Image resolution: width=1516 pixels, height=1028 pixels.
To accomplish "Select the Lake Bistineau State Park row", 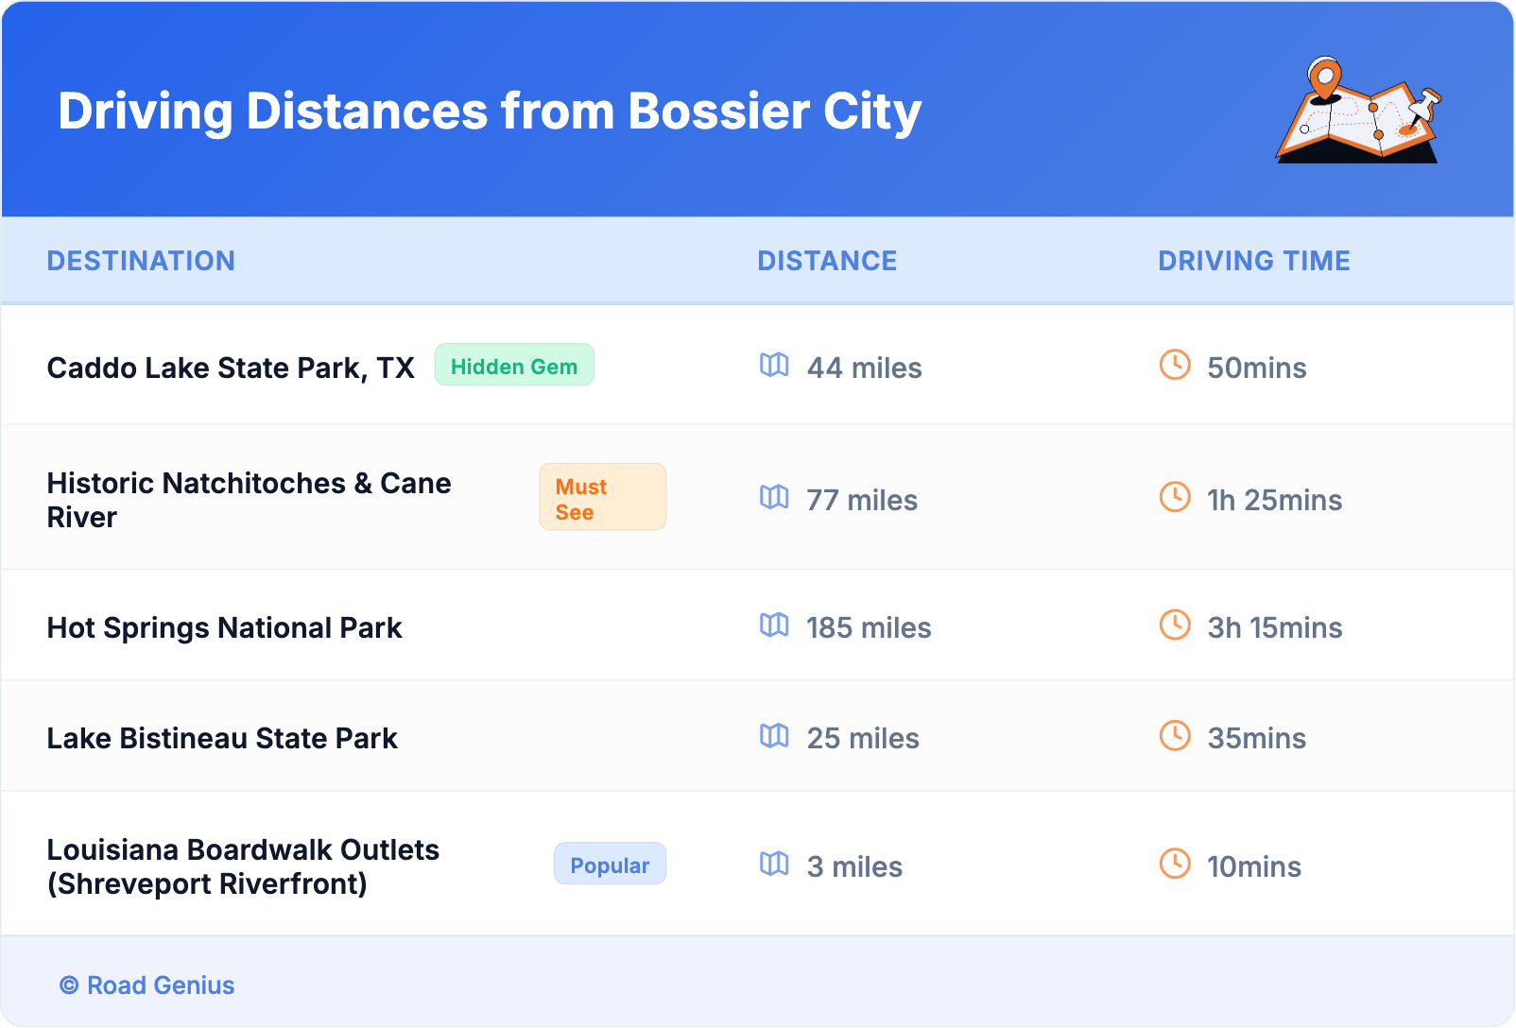I will tap(222, 739).
